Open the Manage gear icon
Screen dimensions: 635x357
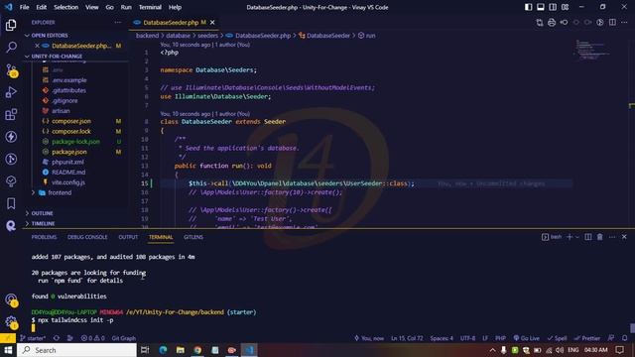(11, 322)
